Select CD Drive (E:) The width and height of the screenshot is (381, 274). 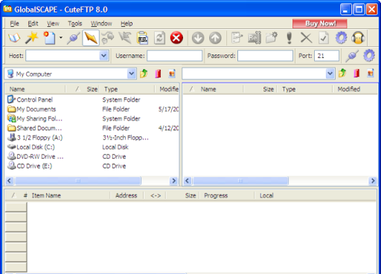pos(30,166)
